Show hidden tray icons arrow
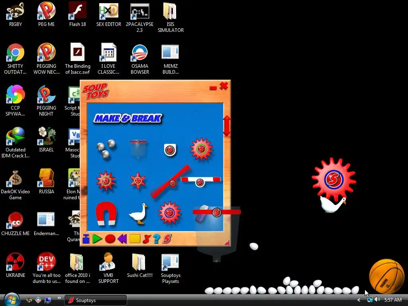 (359, 300)
